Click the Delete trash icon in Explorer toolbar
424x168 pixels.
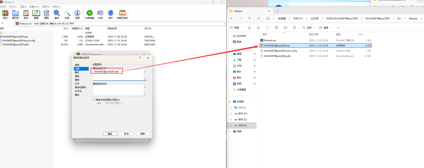point(294,27)
